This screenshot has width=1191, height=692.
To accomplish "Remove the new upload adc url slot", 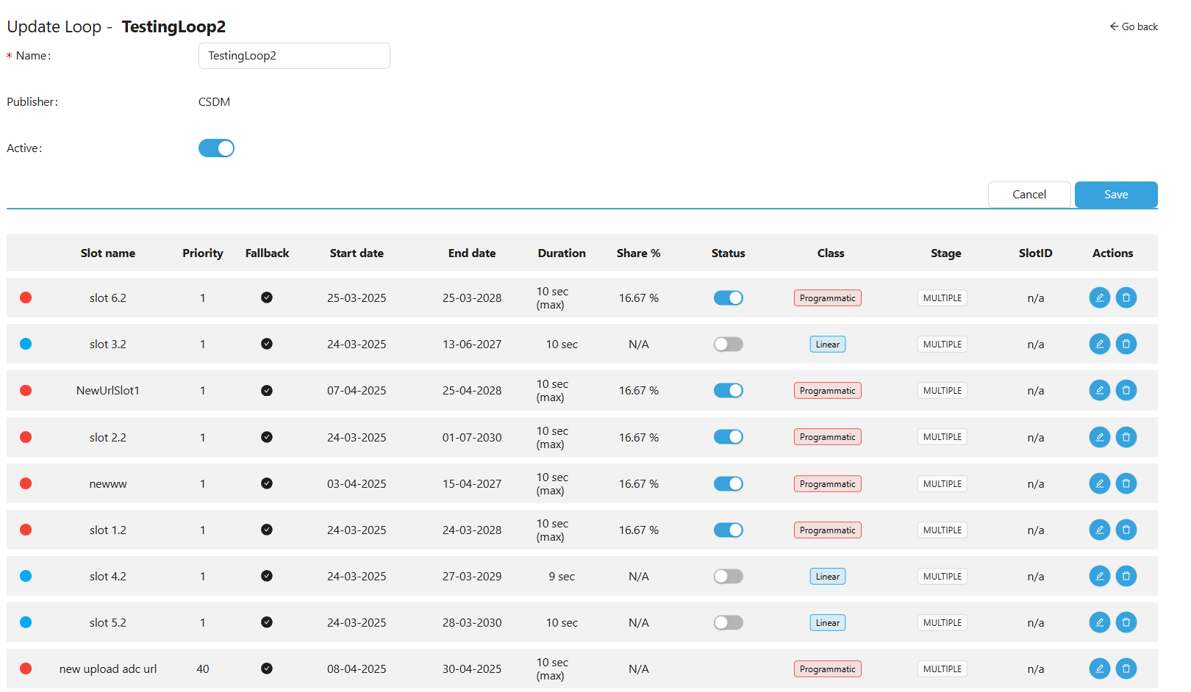I will point(1126,668).
